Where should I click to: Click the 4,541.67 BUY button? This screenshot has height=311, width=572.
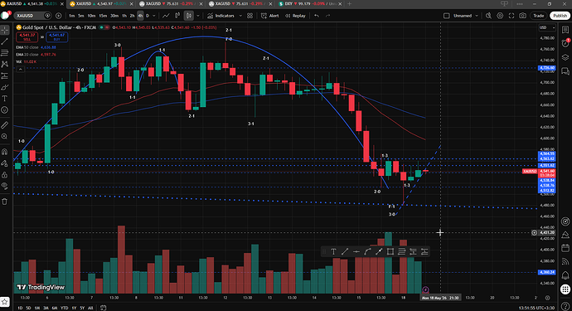tap(56, 36)
